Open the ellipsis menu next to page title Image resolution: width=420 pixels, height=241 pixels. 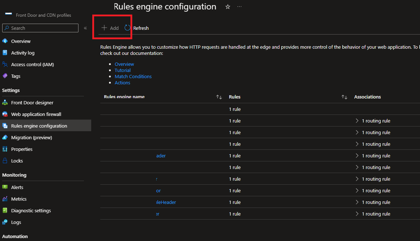(239, 7)
